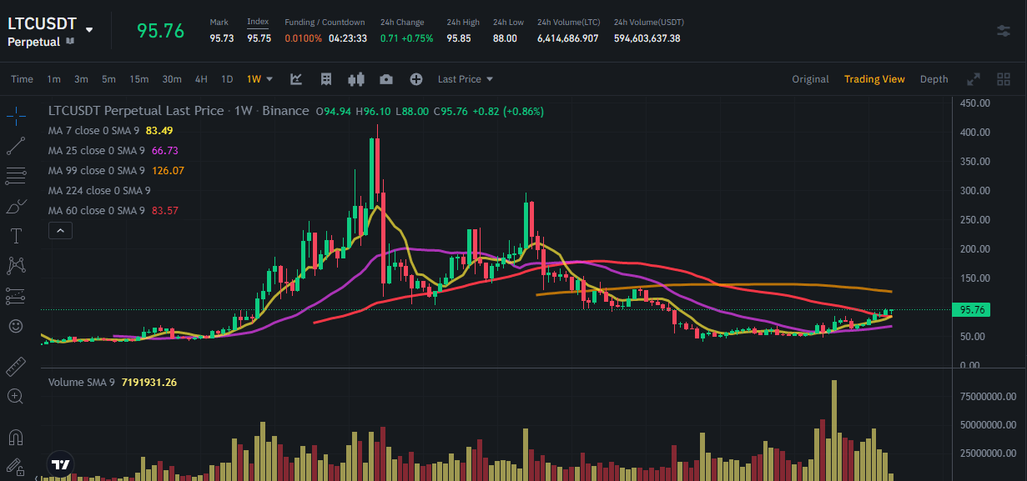The height and width of the screenshot is (481, 1027).
Task: Click the TradingView logo
Action: (x=59, y=464)
